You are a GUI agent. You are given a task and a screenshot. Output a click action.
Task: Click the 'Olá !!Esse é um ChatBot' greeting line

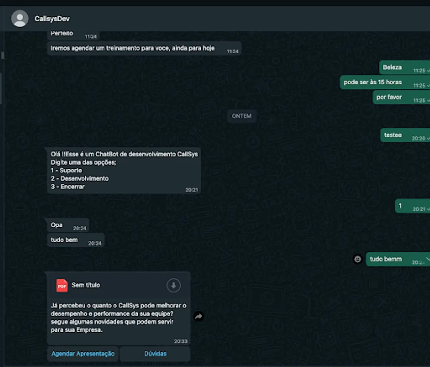click(x=124, y=154)
